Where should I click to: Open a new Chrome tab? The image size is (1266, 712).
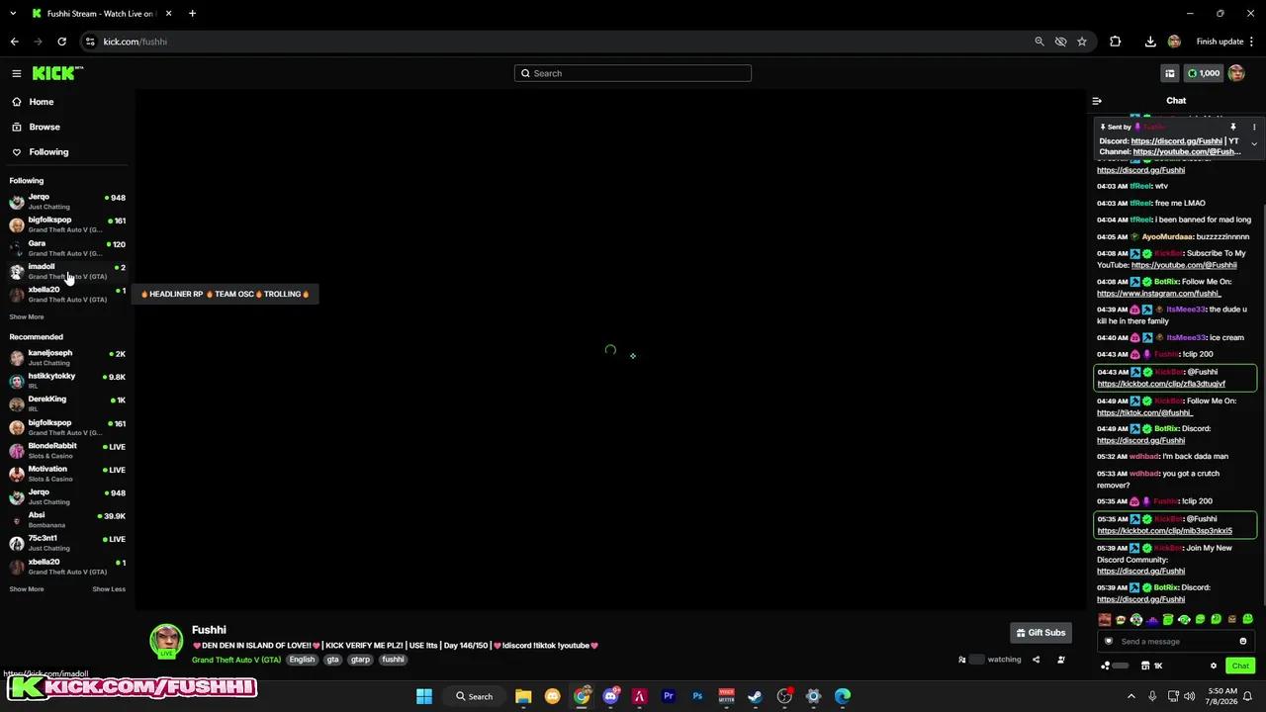tap(192, 14)
